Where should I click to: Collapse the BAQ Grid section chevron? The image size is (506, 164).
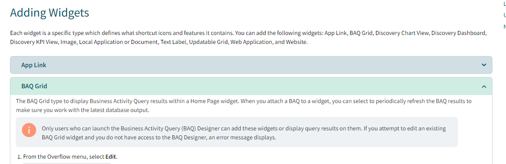click(x=484, y=86)
